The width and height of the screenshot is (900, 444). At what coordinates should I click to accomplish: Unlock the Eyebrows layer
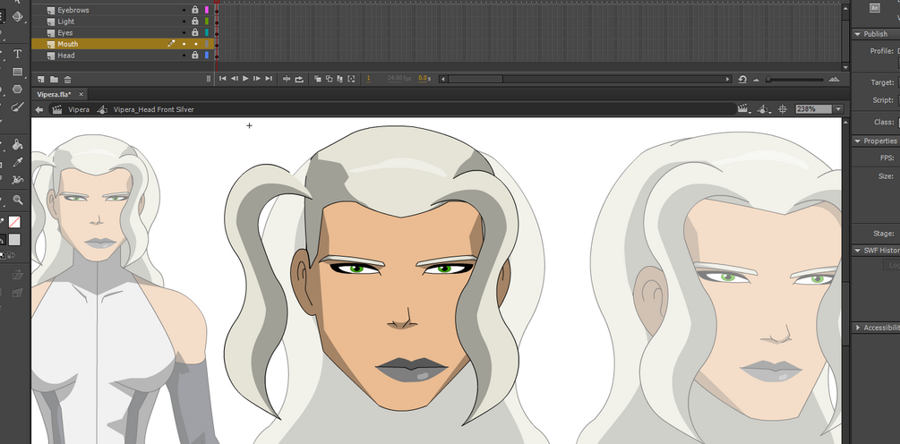(x=195, y=10)
